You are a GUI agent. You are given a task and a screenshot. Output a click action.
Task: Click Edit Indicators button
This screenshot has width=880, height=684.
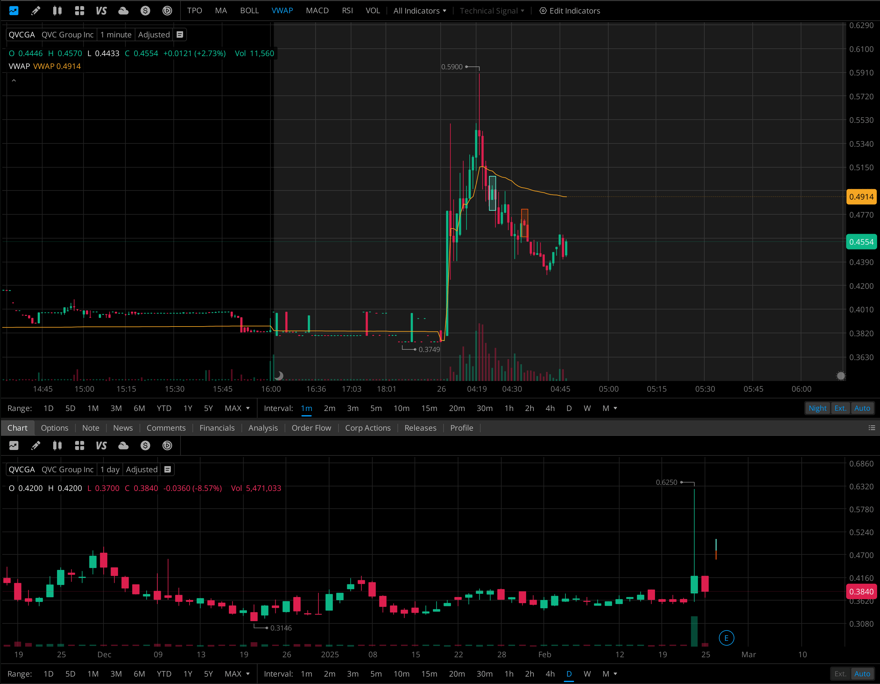pyautogui.click(x=570, y=11)
